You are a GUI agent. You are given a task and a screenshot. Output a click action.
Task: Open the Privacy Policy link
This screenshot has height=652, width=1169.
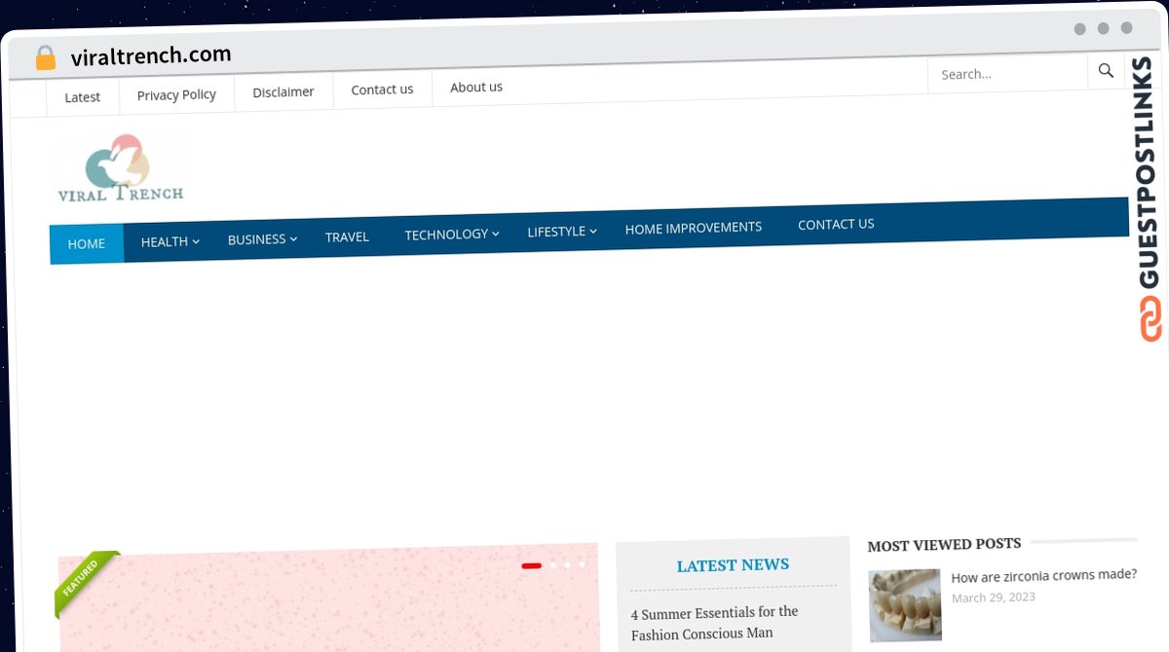pyautogui.click(x=176, y=94)
